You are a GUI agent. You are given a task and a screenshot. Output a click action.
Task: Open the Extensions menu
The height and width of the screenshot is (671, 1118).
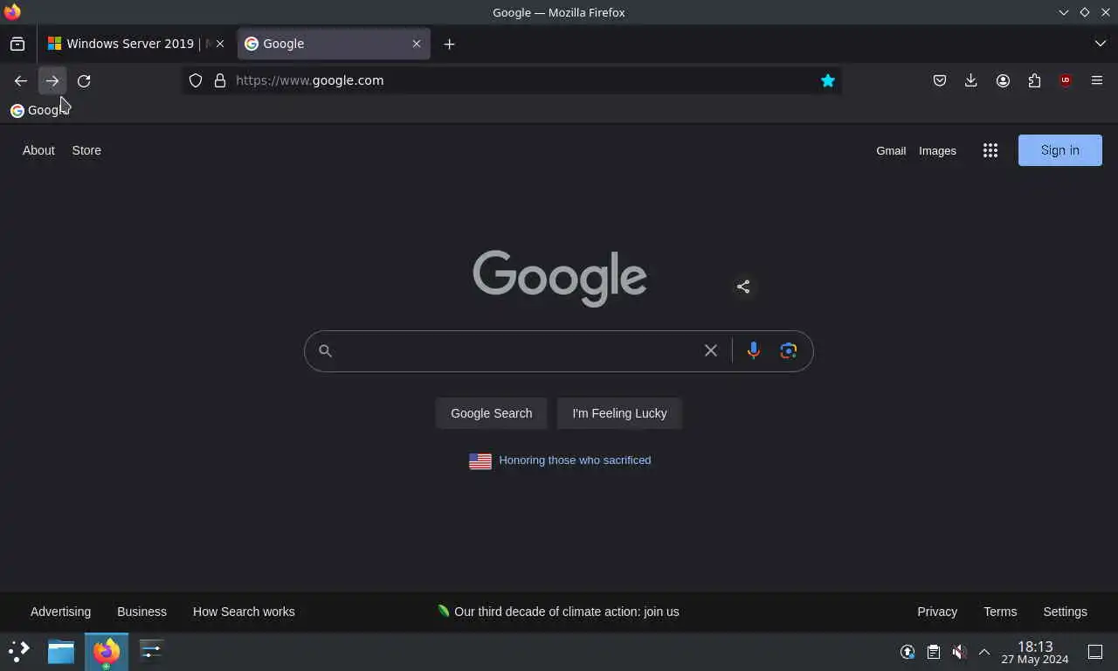(x=1034, y=80)
